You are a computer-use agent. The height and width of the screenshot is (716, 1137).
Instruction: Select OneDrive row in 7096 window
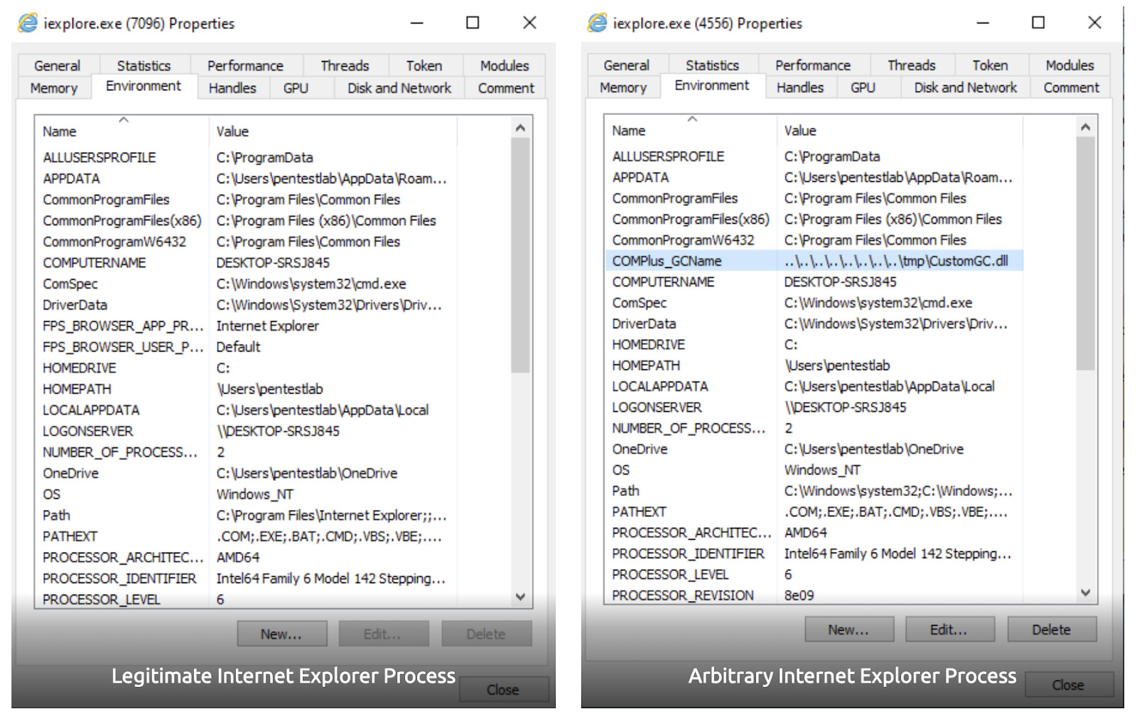(x=247, y=474)
